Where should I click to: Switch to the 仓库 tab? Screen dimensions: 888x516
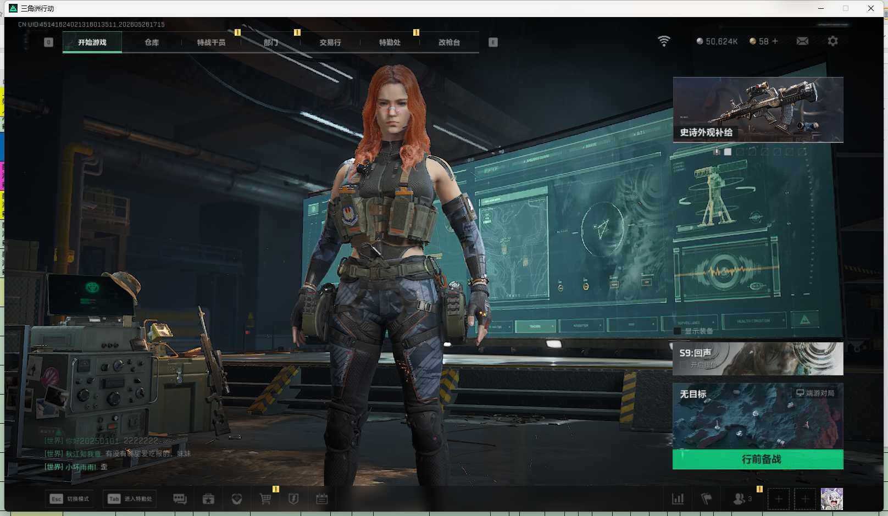click(152, 42)
